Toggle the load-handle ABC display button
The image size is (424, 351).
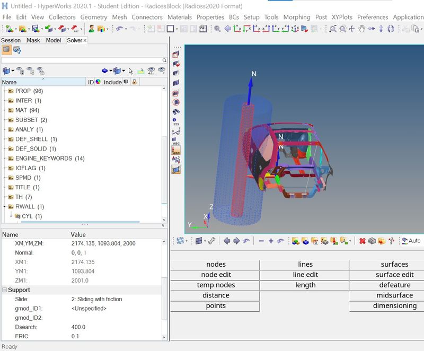coord(176,150)
